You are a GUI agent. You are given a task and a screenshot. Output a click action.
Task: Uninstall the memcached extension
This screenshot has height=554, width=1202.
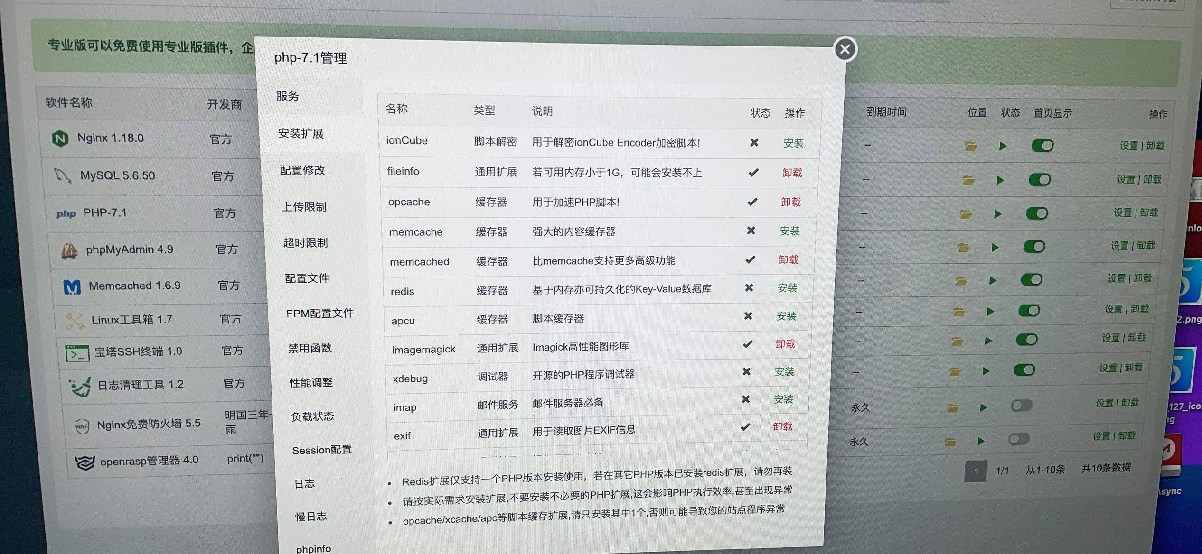point(789,259)
